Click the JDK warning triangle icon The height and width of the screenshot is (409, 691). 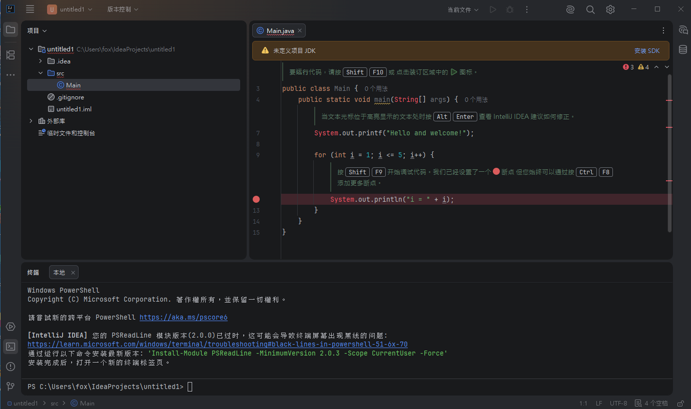(265, 51)
